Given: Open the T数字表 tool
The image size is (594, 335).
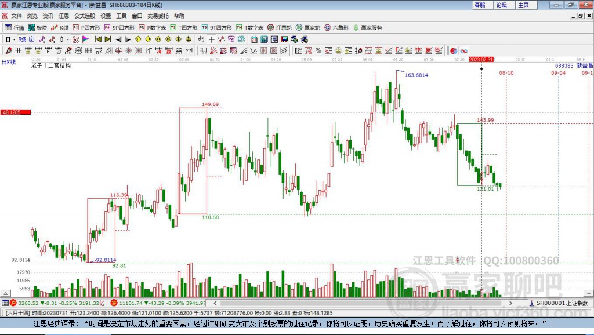Looking at the screenshot, I should (x=249, y=28).
